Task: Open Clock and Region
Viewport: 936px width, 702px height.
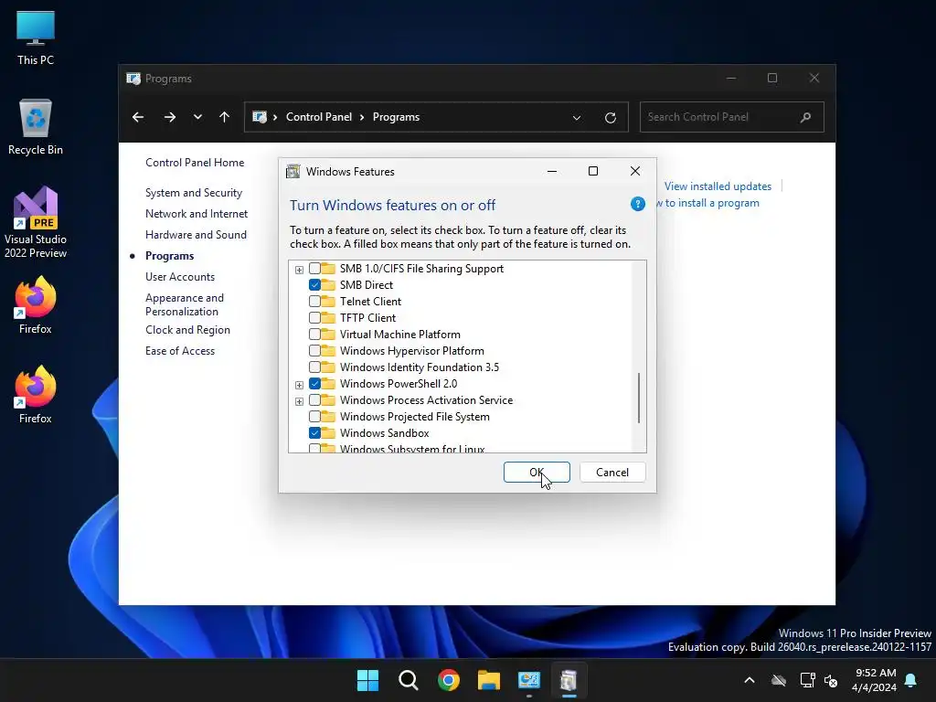Action: point(187,330)
